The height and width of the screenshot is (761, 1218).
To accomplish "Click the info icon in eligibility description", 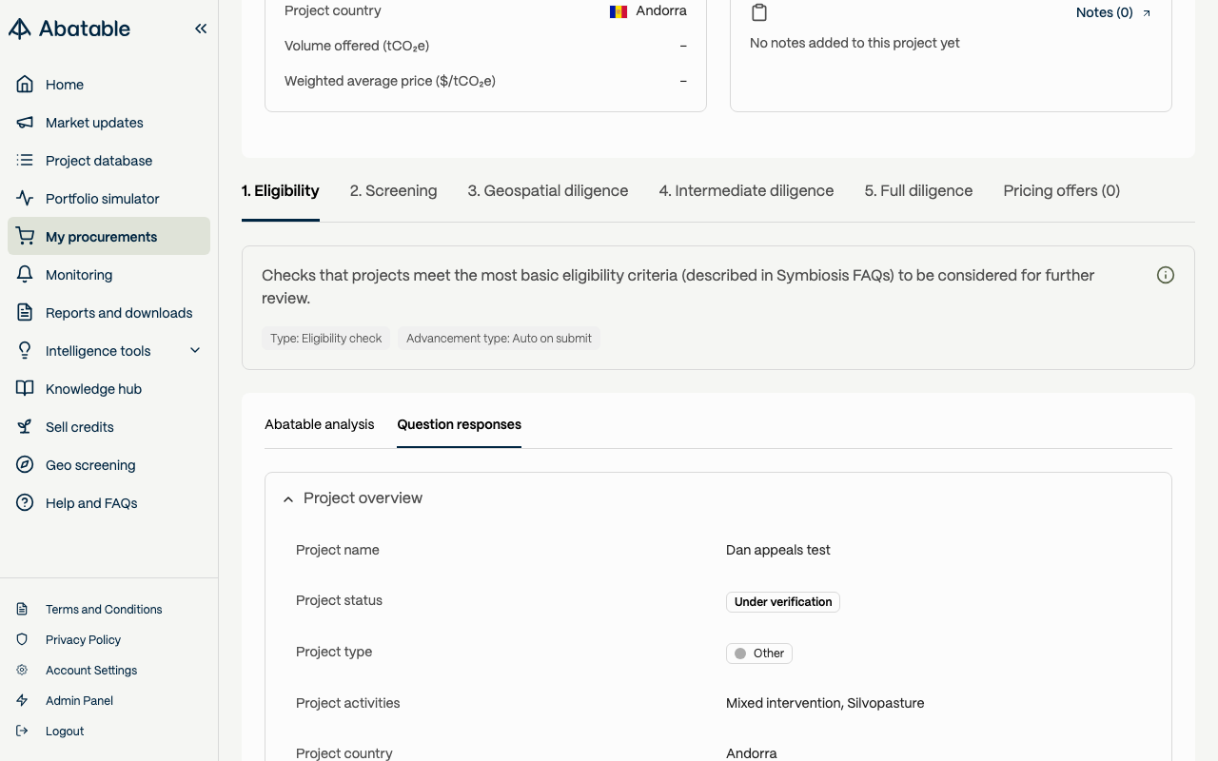I will (x=1165, y=275).
